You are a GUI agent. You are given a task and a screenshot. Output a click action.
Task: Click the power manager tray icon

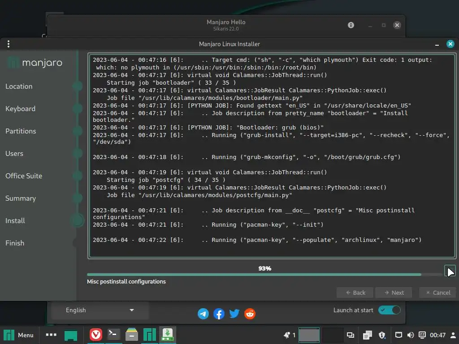tap(422, 335)
